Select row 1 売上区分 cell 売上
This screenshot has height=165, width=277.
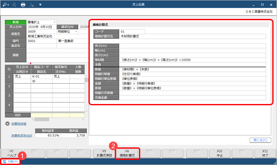22,76
